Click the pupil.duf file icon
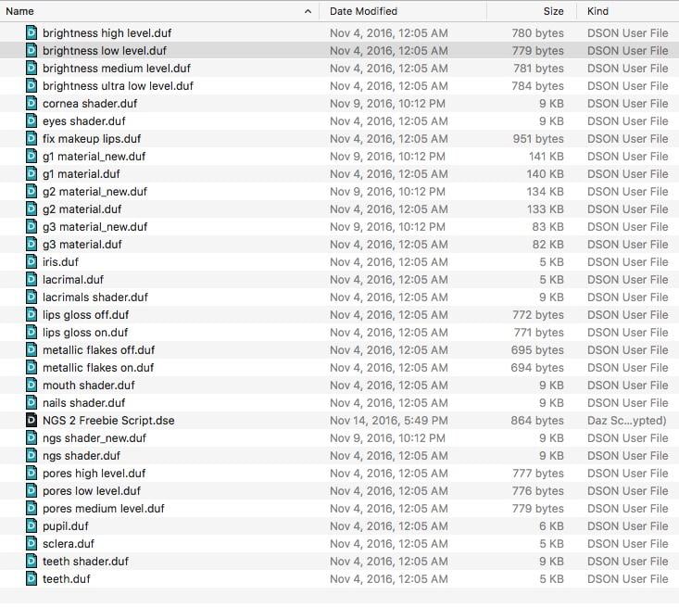 click(31, 526)
